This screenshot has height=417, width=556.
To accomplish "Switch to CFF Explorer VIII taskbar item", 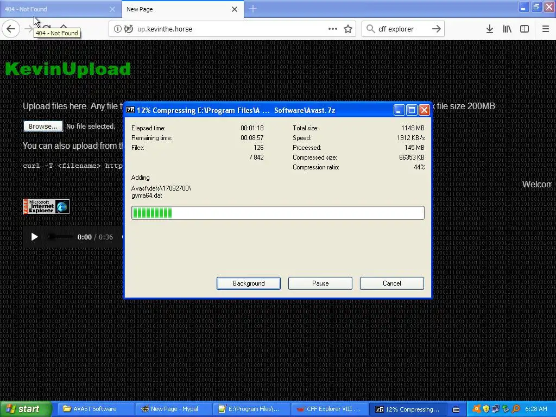I will pos(330,409).
